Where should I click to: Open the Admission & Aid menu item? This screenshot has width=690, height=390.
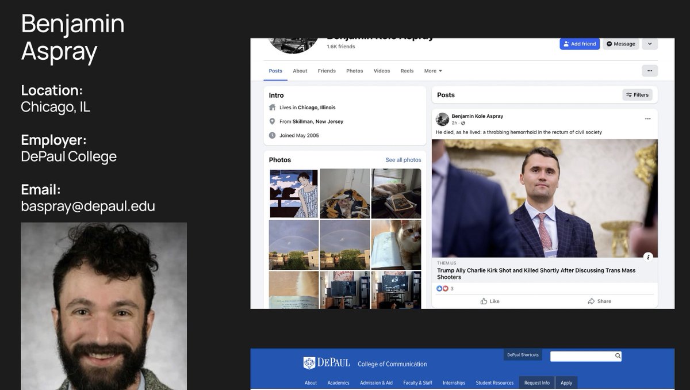click(x=376, y=383)
